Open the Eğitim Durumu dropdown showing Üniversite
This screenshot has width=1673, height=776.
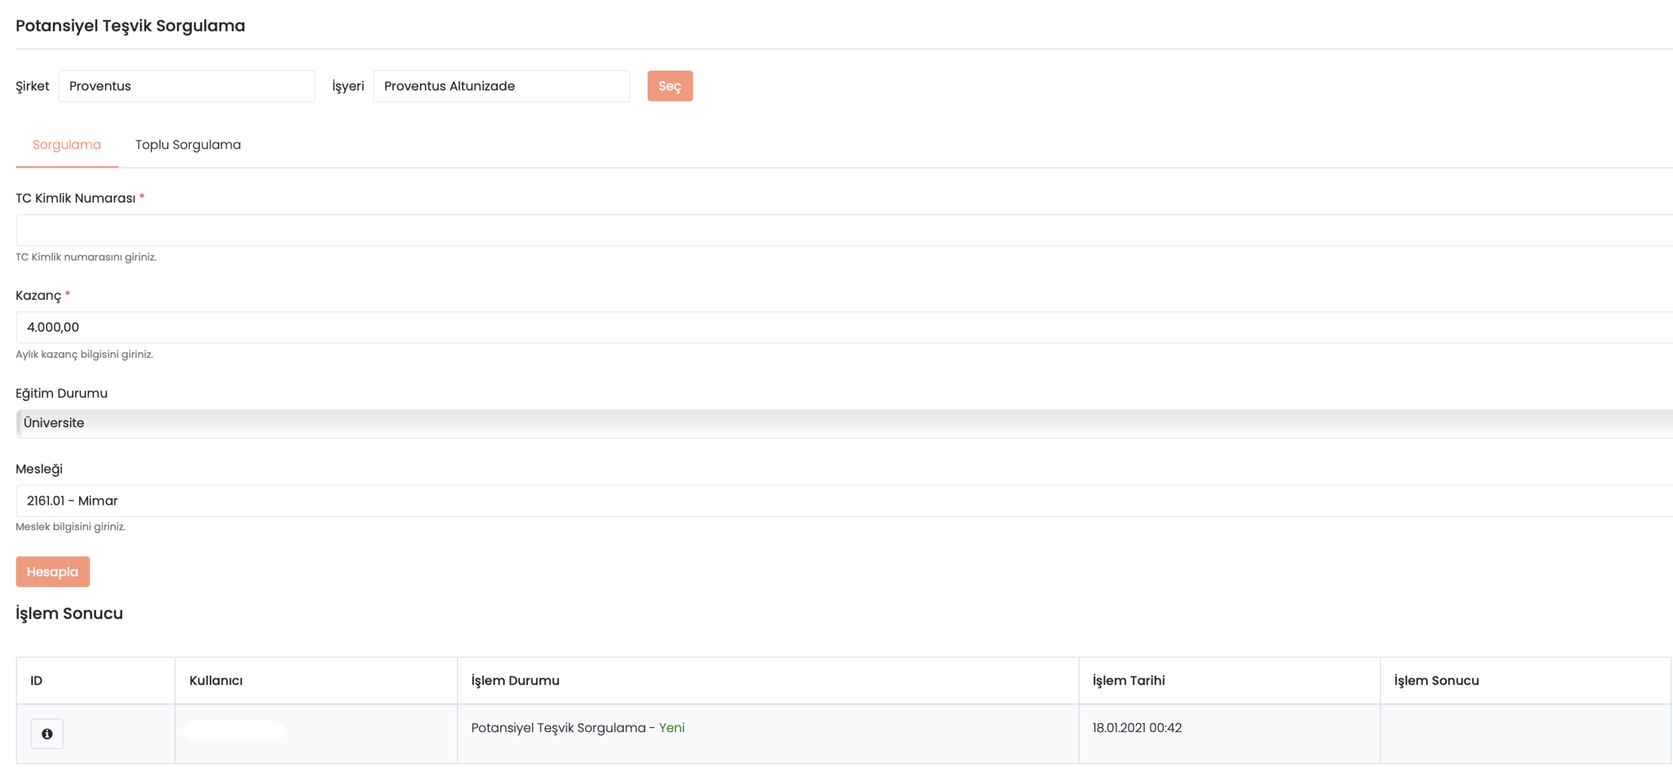pos(843,423)
